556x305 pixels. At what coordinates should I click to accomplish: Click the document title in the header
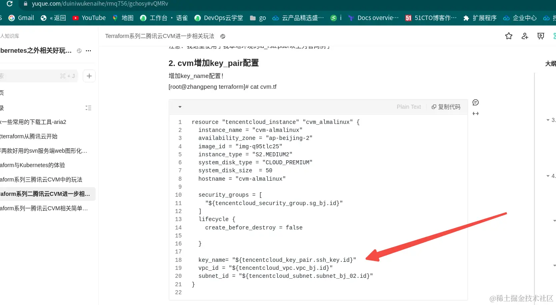[160, 36]
